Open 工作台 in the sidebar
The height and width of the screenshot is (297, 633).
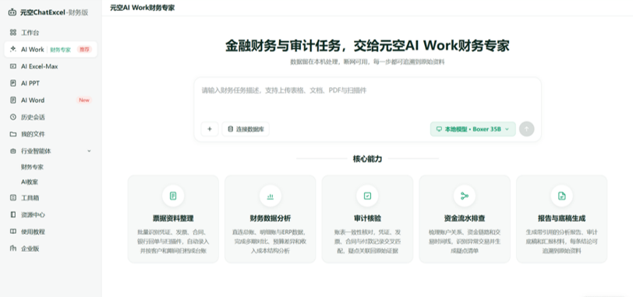tap(51, 33)
